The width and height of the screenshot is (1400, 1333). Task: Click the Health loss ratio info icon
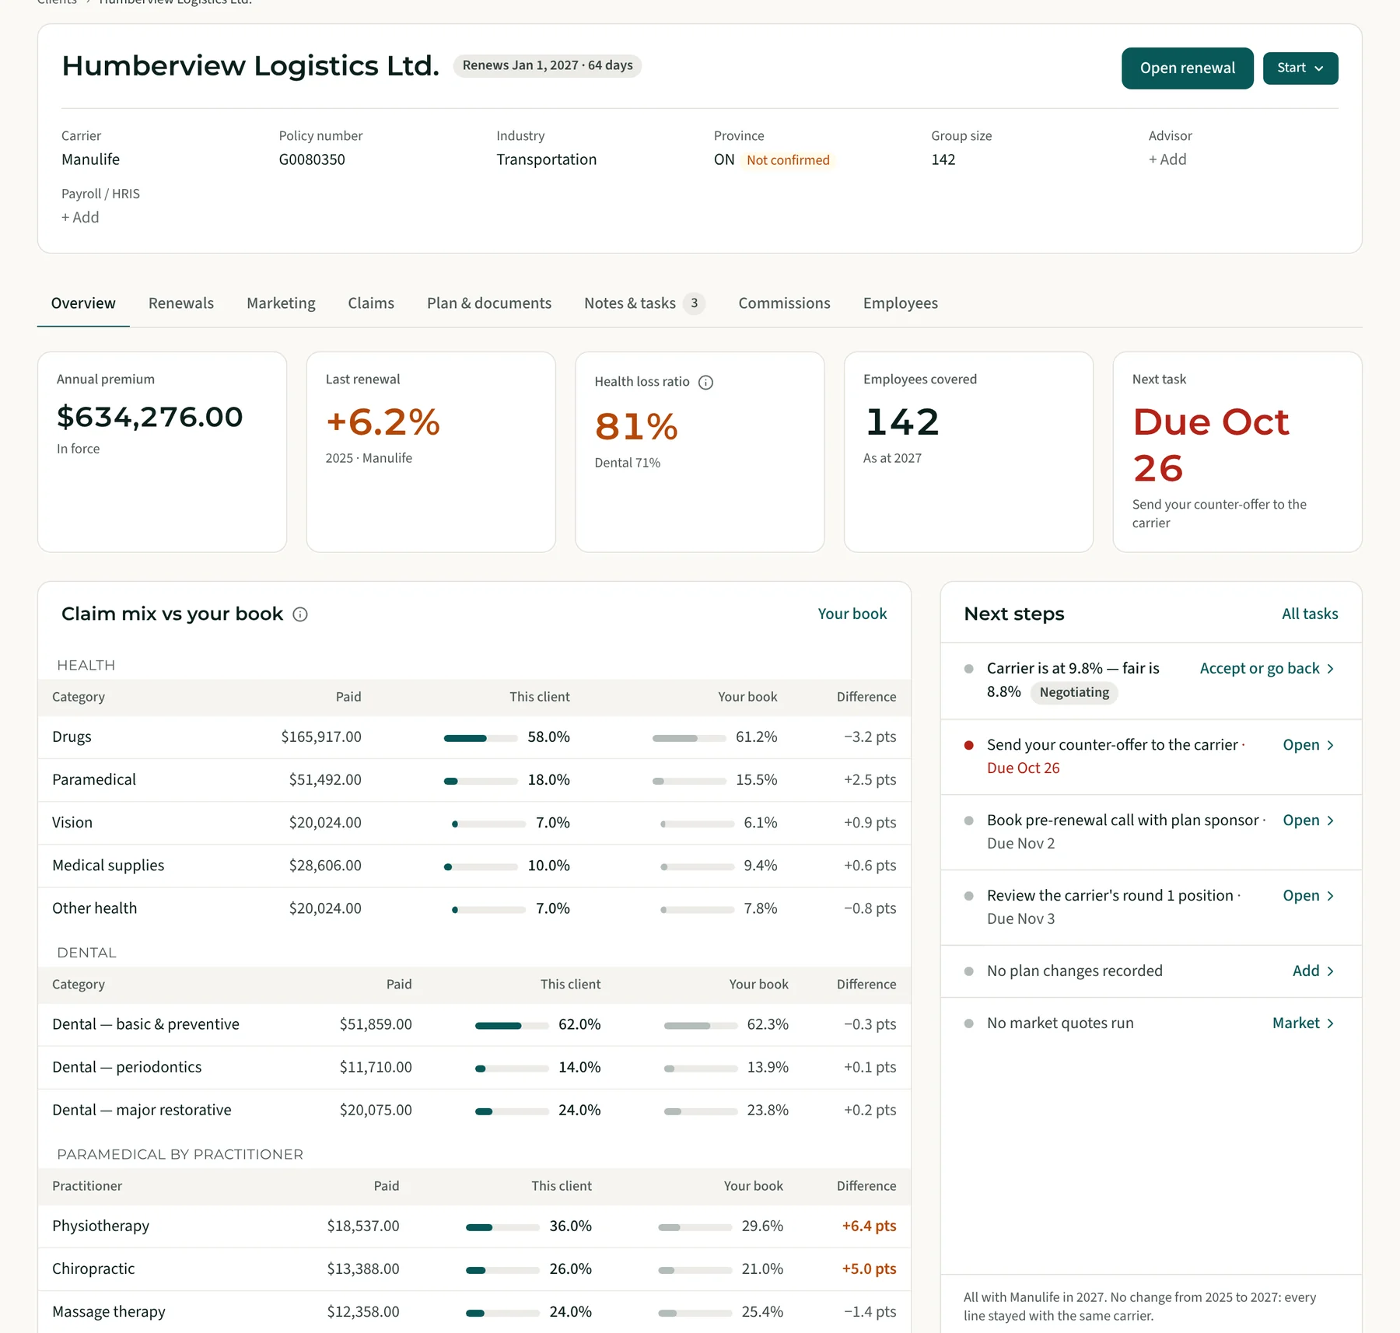pyautogui.click(x=705, y=382)
